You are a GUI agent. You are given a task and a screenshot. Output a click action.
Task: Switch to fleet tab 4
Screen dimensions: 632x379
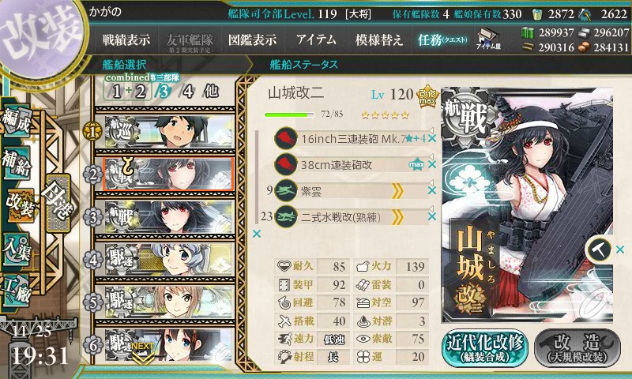(188, 92)
